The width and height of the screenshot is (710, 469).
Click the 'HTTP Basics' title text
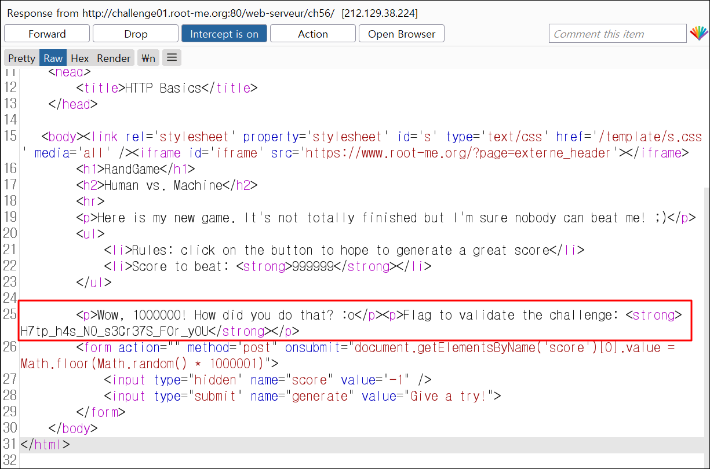click(x=163, y=88)
